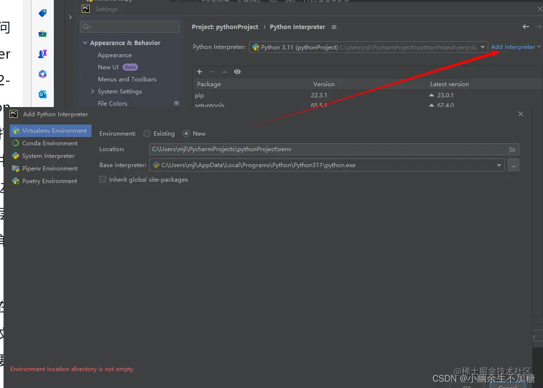Screen dimensions: 543x388
Task: Select Pipenv Environment option
Action: coord(50,169)
